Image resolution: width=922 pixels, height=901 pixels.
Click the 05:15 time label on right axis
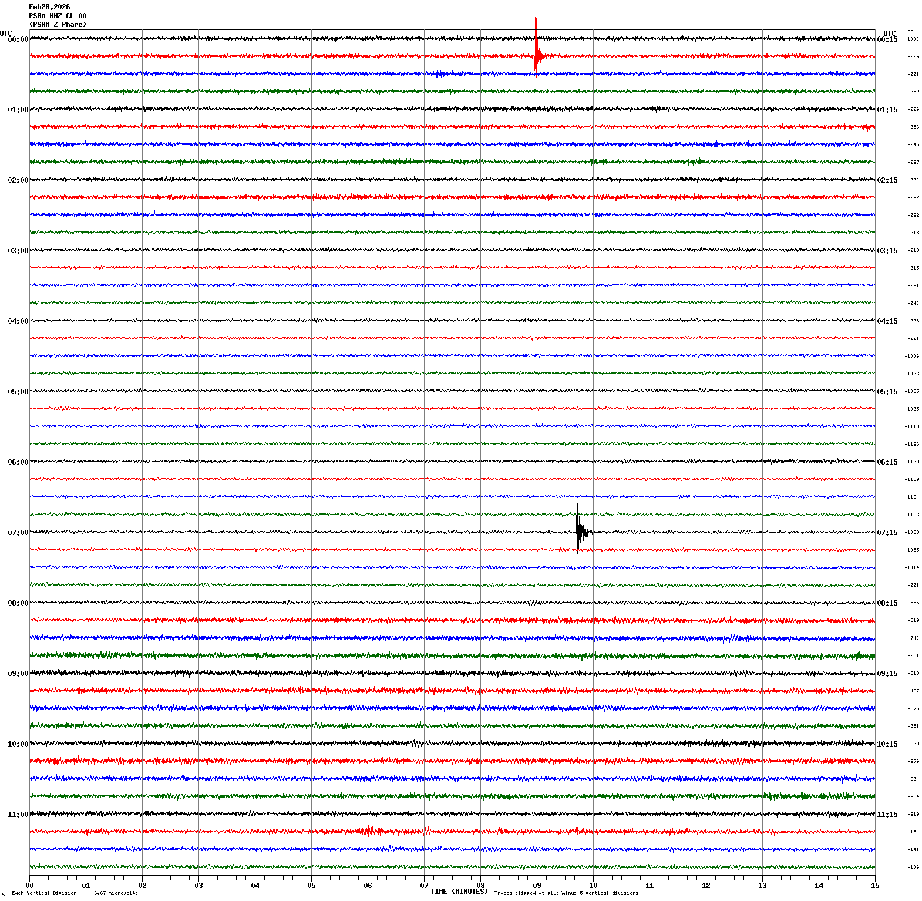click(x=887, y=392)
